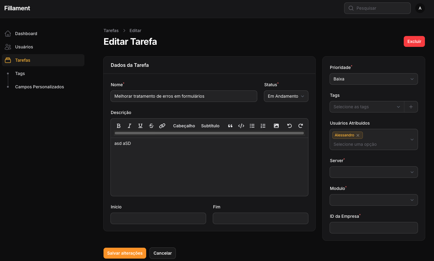Apply italic formatting in editor toolbar
The width and height of the screenshot is (434, 261).
[x=130, y=126]
